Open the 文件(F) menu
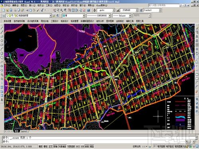 click(7, 6)
